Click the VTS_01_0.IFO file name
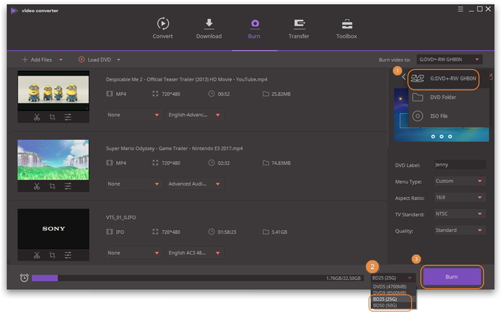Viewport: 504px width, 317px height. coord(121,217)
